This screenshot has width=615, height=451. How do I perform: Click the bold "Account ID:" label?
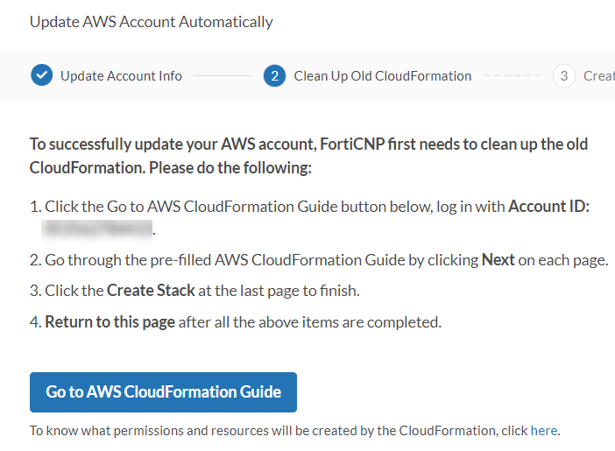point(548,206)
